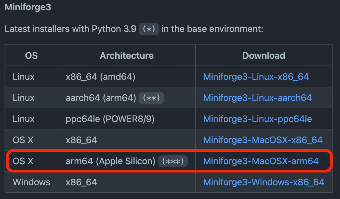Image resolution: width=340 pixels, height=199 pixels.
Task: Open the (*) footnote next to Python 3.9
Action: [x=149, y=29]
